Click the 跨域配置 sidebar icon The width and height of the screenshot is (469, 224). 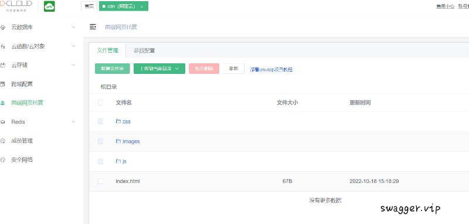3,84
